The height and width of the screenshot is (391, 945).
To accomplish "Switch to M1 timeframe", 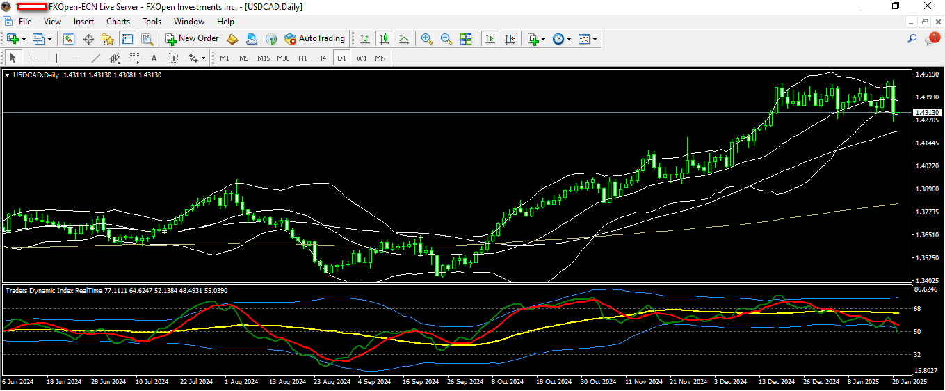I will [224, 58].
